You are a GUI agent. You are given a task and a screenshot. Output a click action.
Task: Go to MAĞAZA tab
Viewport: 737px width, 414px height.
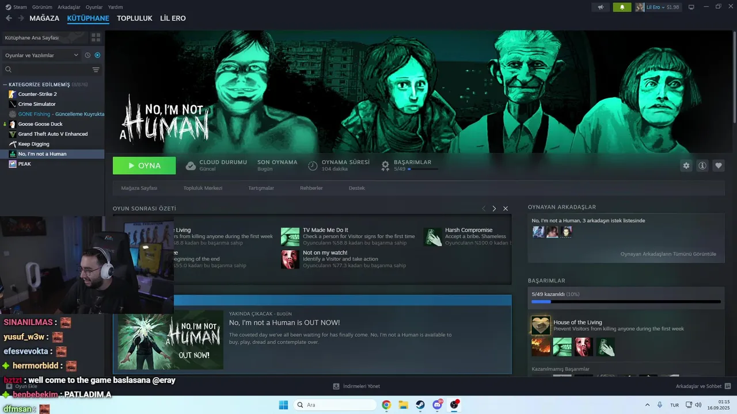tap(44, 18)
